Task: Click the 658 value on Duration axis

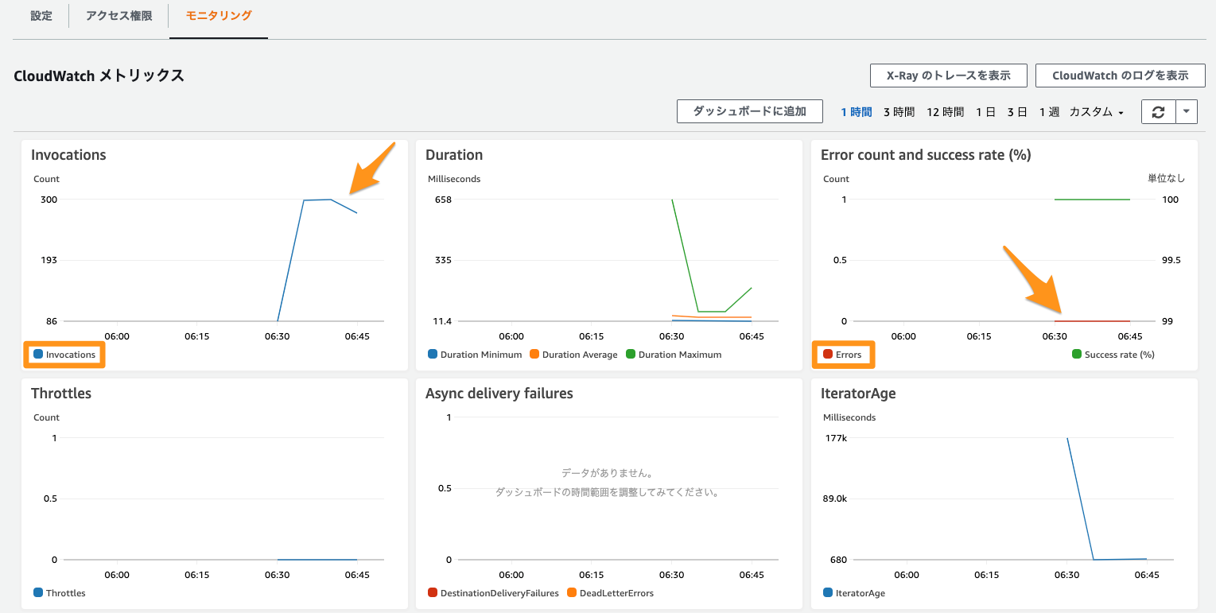Action: [x=443, y=200]
